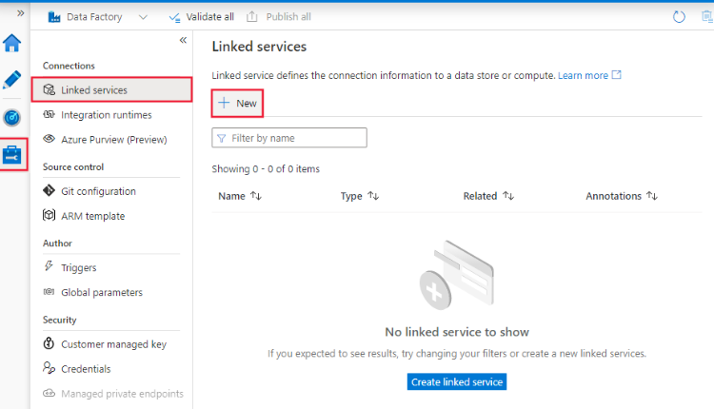
Task: Select Linked services in Connections
Action: point(112,89)
